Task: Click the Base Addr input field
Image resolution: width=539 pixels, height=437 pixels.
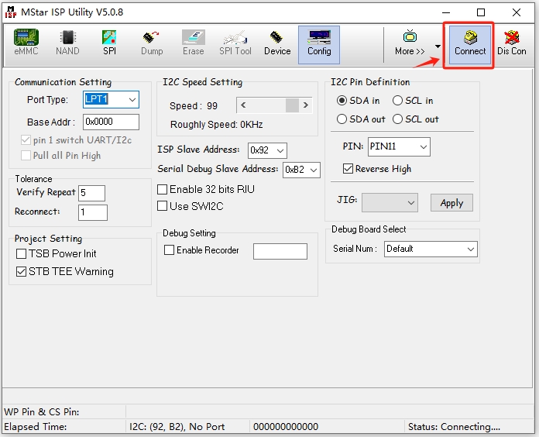Action: point(111,122)
